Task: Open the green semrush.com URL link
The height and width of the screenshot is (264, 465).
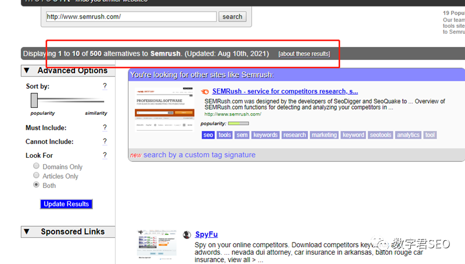Action: click(x=233, y=114)
